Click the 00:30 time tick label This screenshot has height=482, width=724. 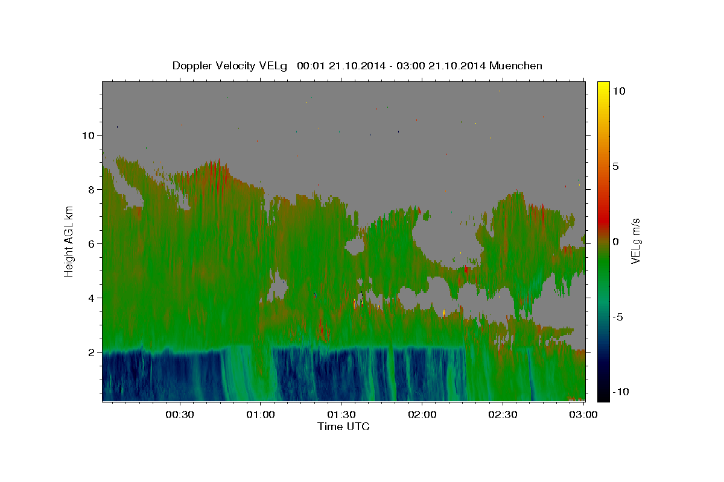[x=180, y=415]
